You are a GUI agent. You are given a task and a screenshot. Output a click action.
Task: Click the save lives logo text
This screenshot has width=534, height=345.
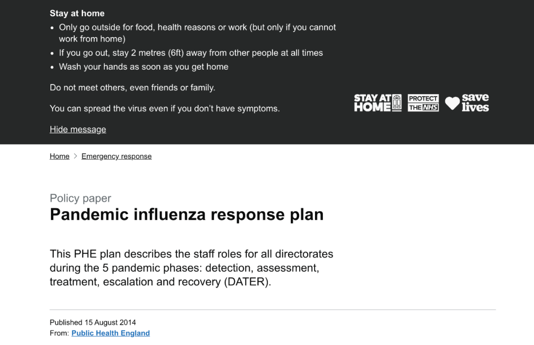[x=475, y=103]
